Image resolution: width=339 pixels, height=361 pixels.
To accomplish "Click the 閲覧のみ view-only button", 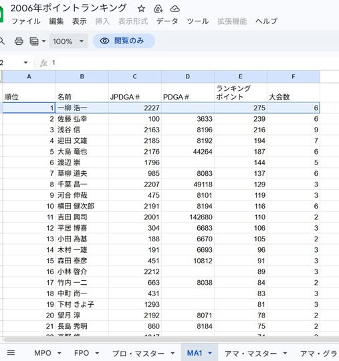I will click(124, 41).
